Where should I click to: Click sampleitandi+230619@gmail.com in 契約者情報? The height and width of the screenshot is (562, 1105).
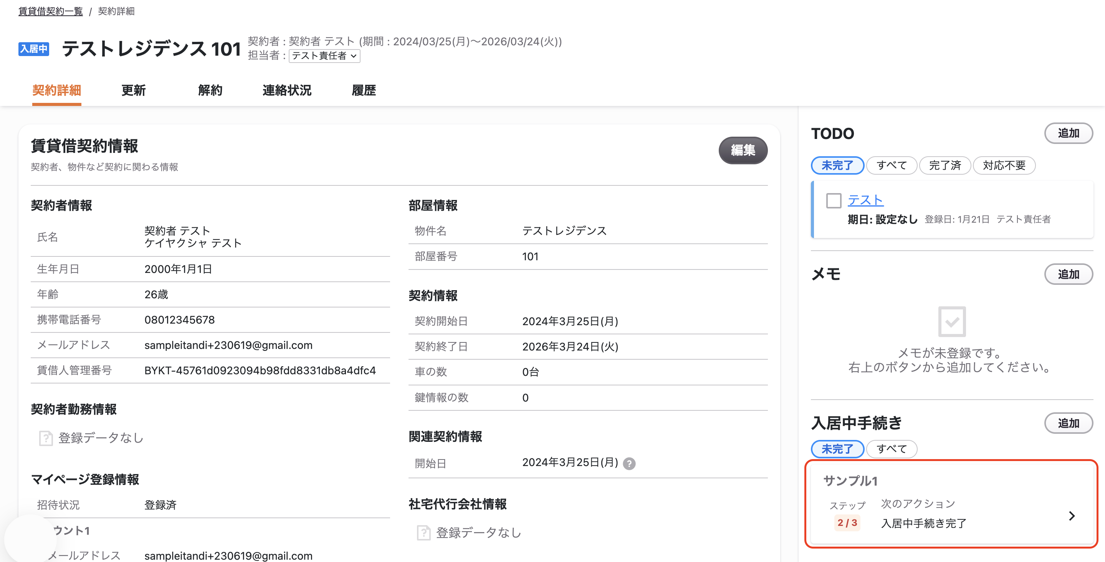(x=228, y=345)
